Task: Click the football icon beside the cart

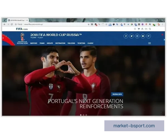Action: (135, 29)
